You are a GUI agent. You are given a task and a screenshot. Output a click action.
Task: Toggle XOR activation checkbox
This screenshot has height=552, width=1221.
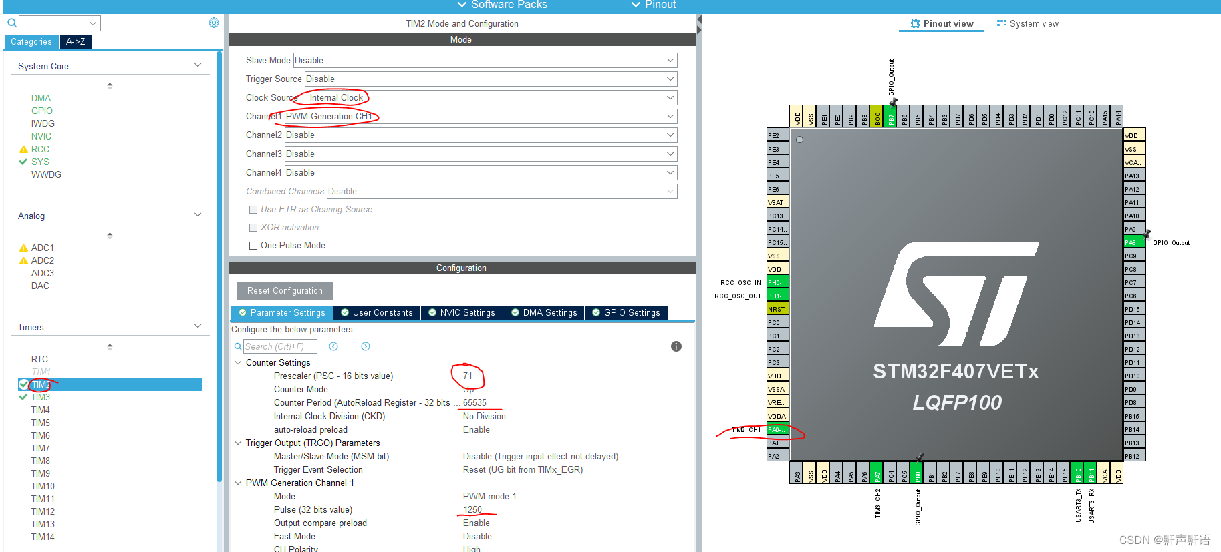[x=253, y=228]
